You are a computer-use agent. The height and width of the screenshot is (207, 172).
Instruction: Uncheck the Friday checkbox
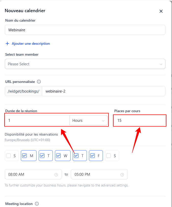(92, 156)
